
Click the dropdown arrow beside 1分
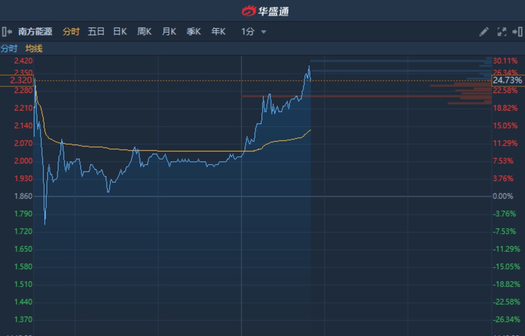pyautogui.click(x=264, y=32)
